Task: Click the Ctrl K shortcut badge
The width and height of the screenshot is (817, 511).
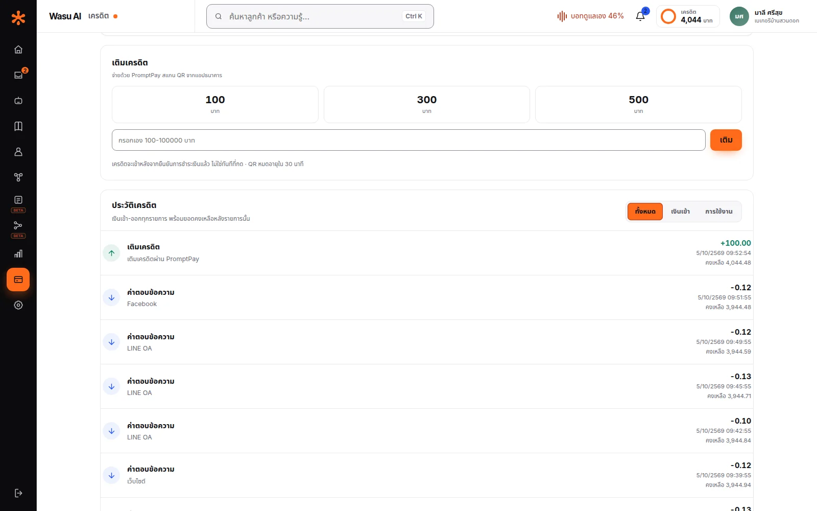Action: tap(414, 16)
